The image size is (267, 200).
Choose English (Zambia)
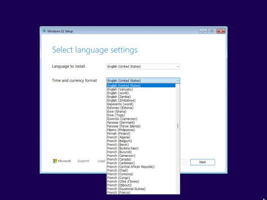pos(141,97)
